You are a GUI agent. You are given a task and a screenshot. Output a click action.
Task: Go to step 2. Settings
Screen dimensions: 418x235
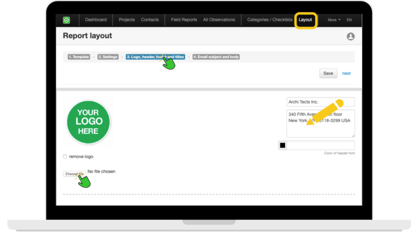(108, 57)
